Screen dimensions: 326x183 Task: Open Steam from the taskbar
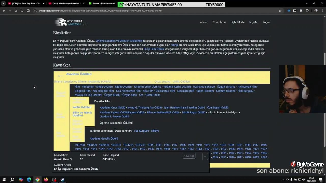[62, 180]
